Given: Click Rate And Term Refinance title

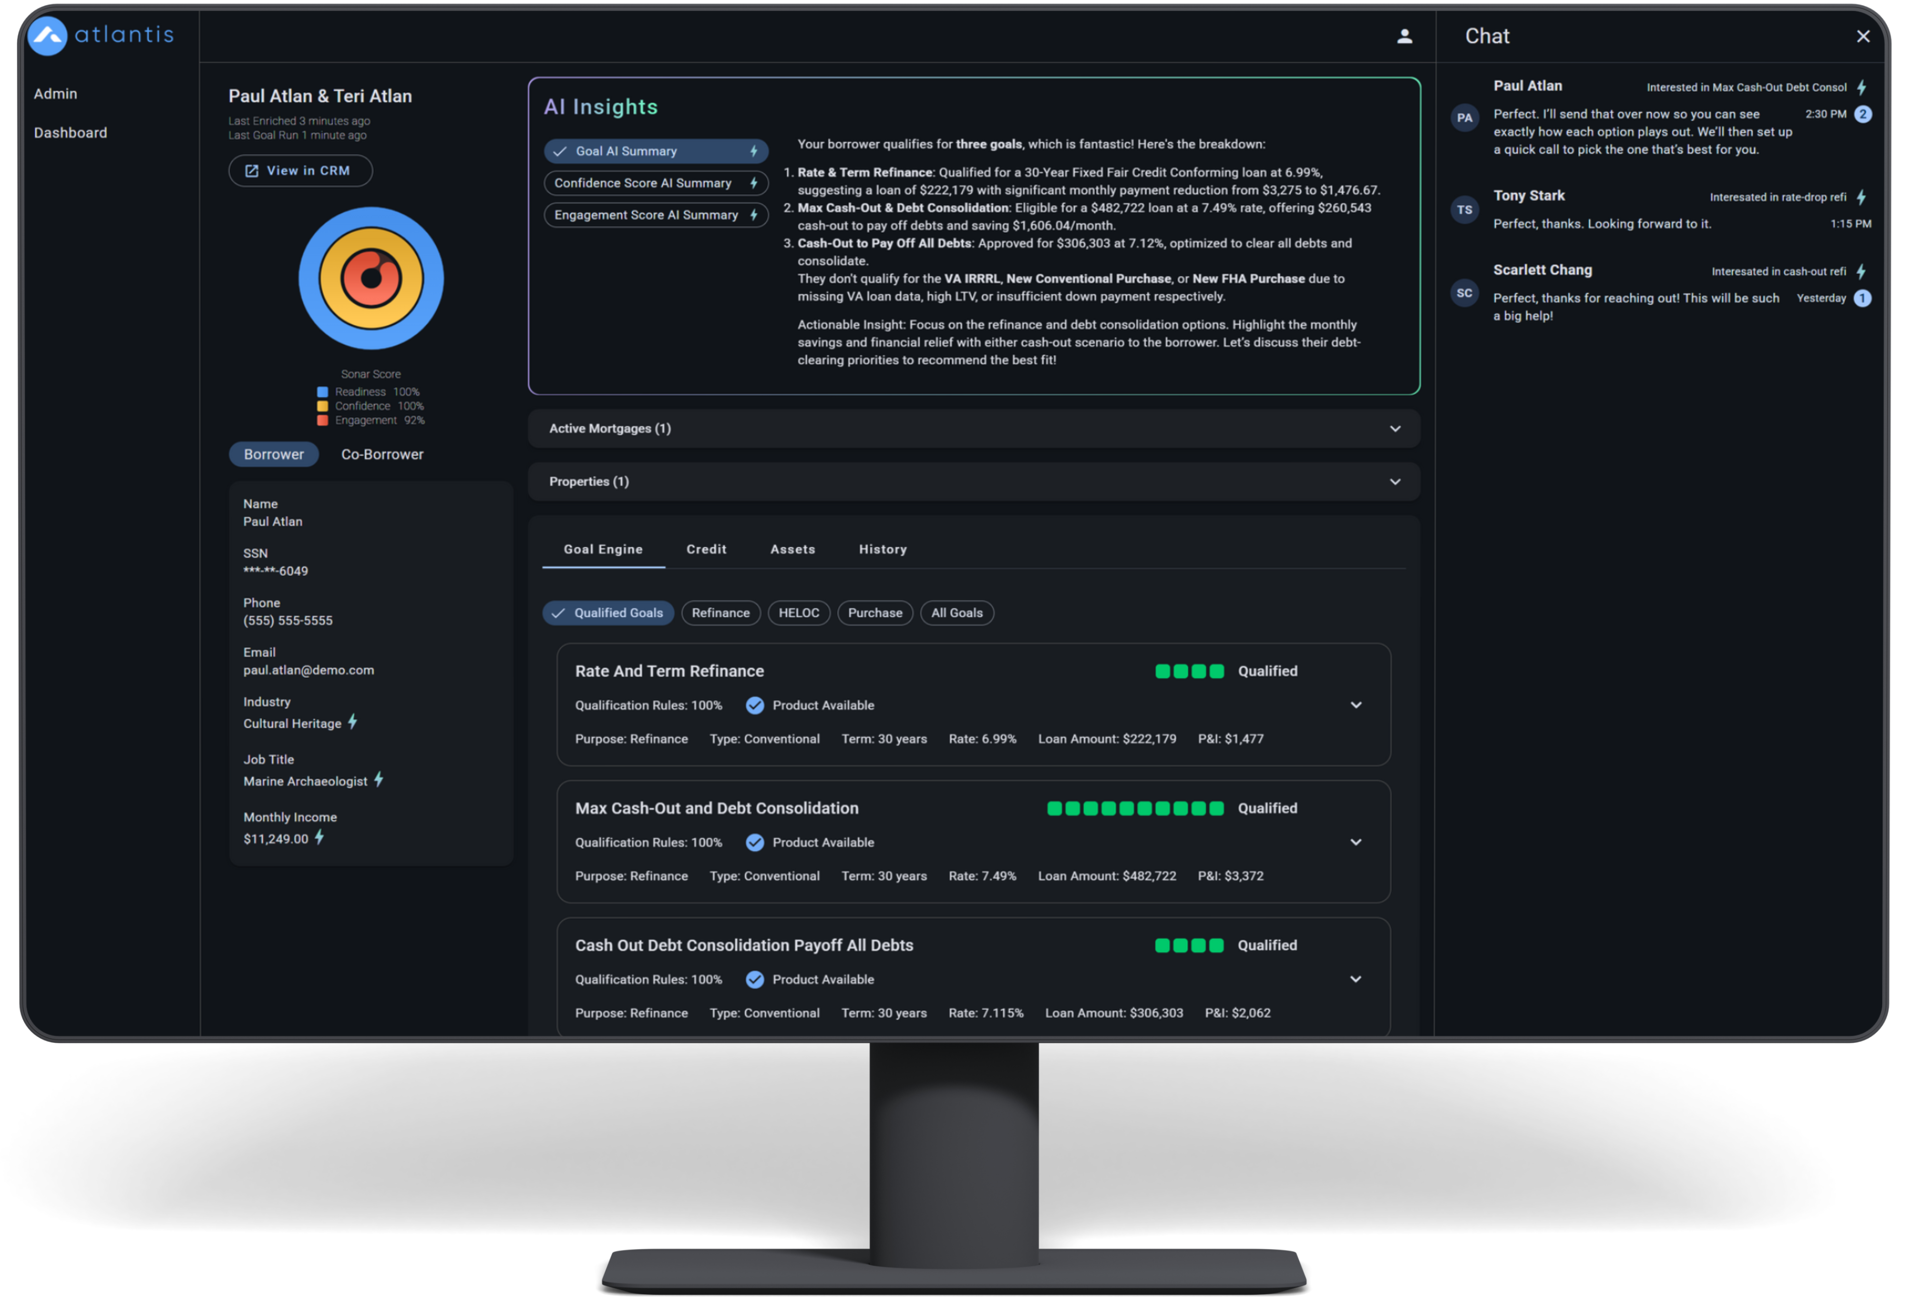Looking at the screenshot, I should pos(669,671).
